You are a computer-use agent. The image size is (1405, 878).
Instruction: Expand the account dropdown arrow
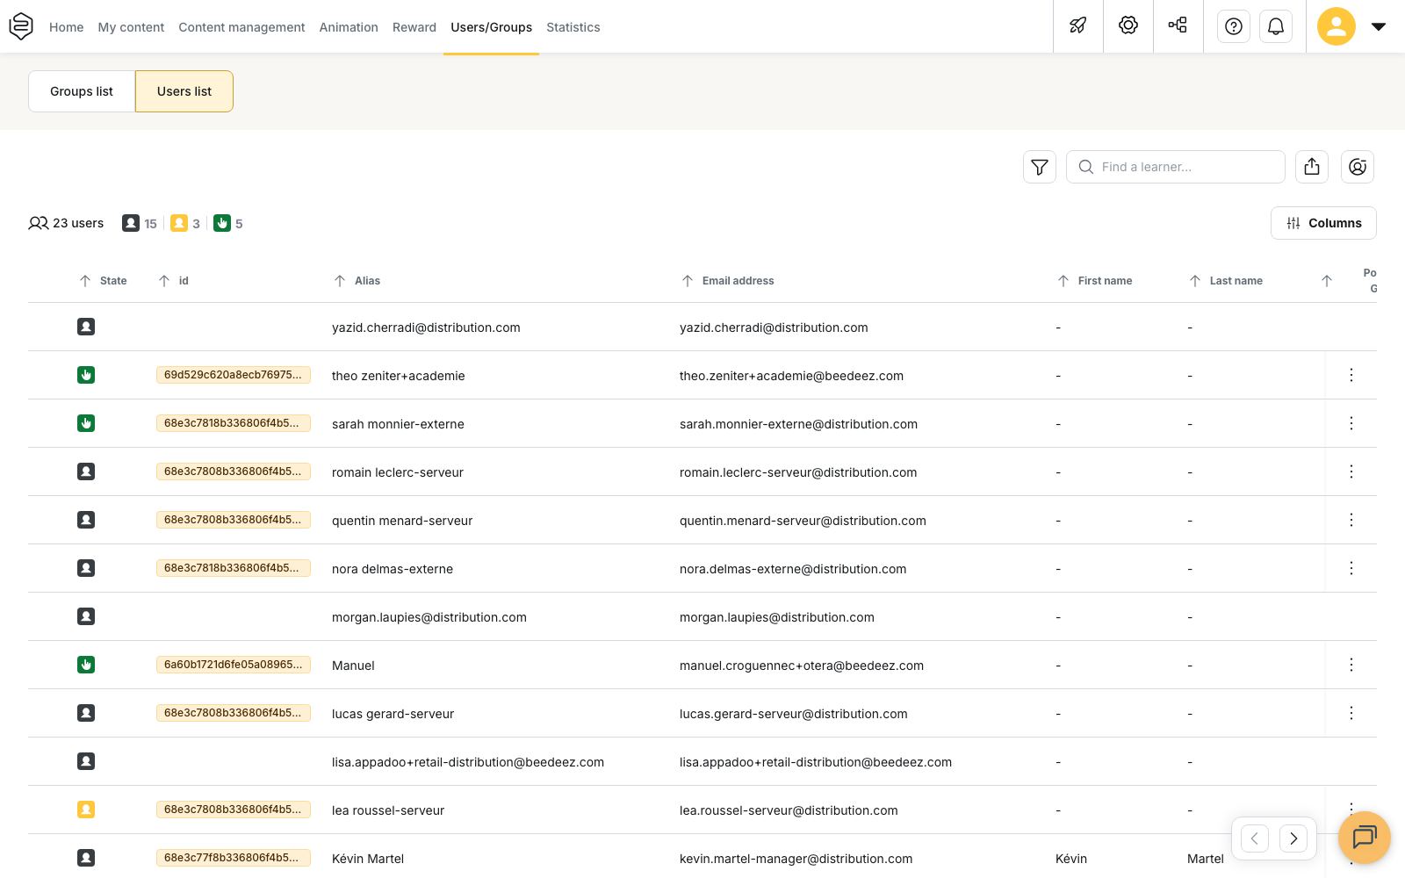[1379, 26]
